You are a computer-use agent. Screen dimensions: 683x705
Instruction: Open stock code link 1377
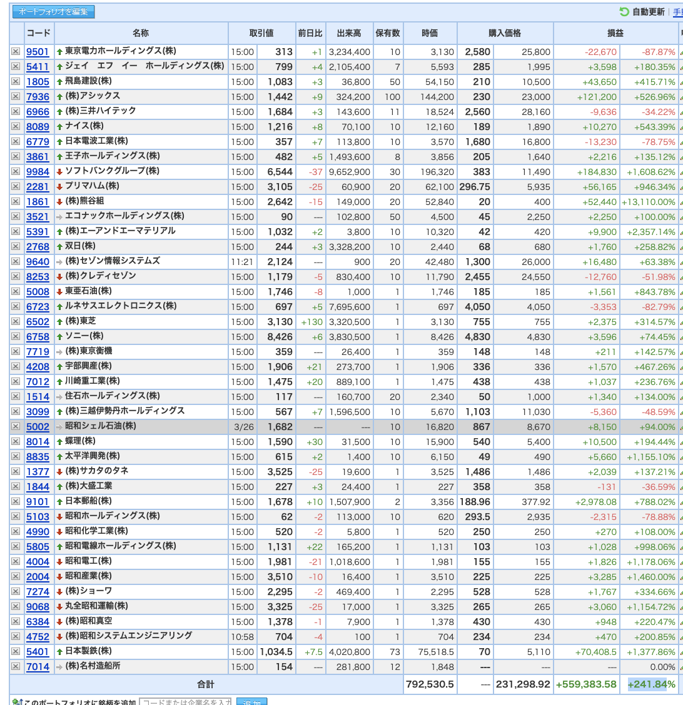tap(38, 472)
